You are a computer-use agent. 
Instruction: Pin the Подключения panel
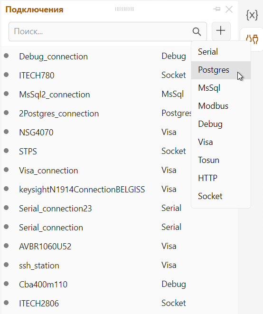(217, 9)
